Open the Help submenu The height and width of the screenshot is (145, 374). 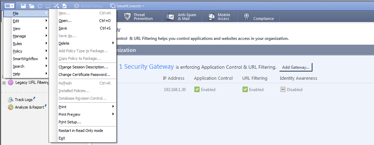click(26, 74)
